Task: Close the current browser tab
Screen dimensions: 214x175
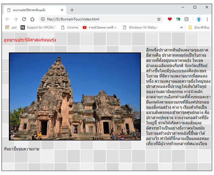Action: coord(62,10)
